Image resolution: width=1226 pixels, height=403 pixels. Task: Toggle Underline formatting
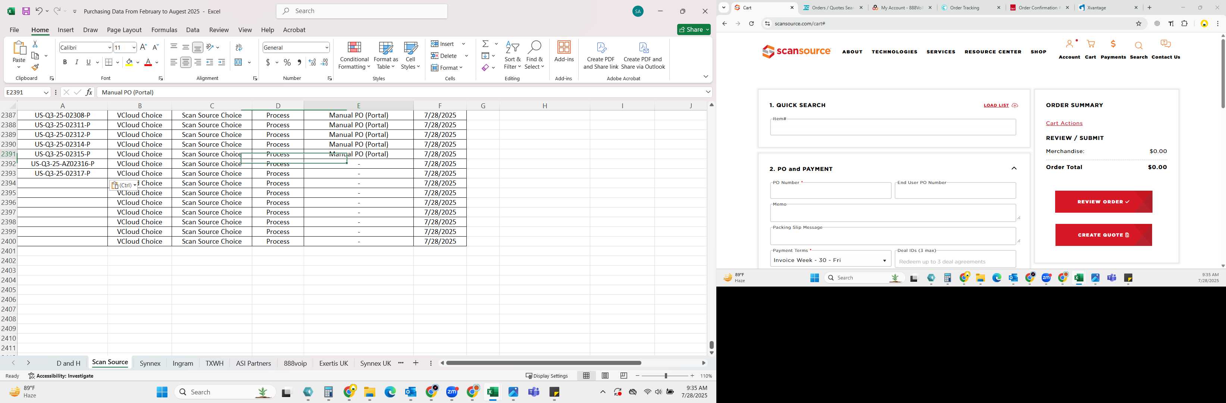point(88,62)
